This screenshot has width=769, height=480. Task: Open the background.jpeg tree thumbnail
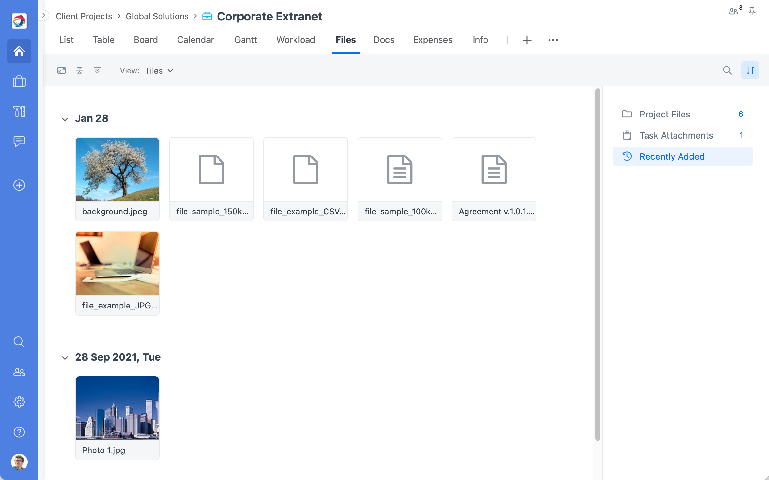(x=117, y=169)
